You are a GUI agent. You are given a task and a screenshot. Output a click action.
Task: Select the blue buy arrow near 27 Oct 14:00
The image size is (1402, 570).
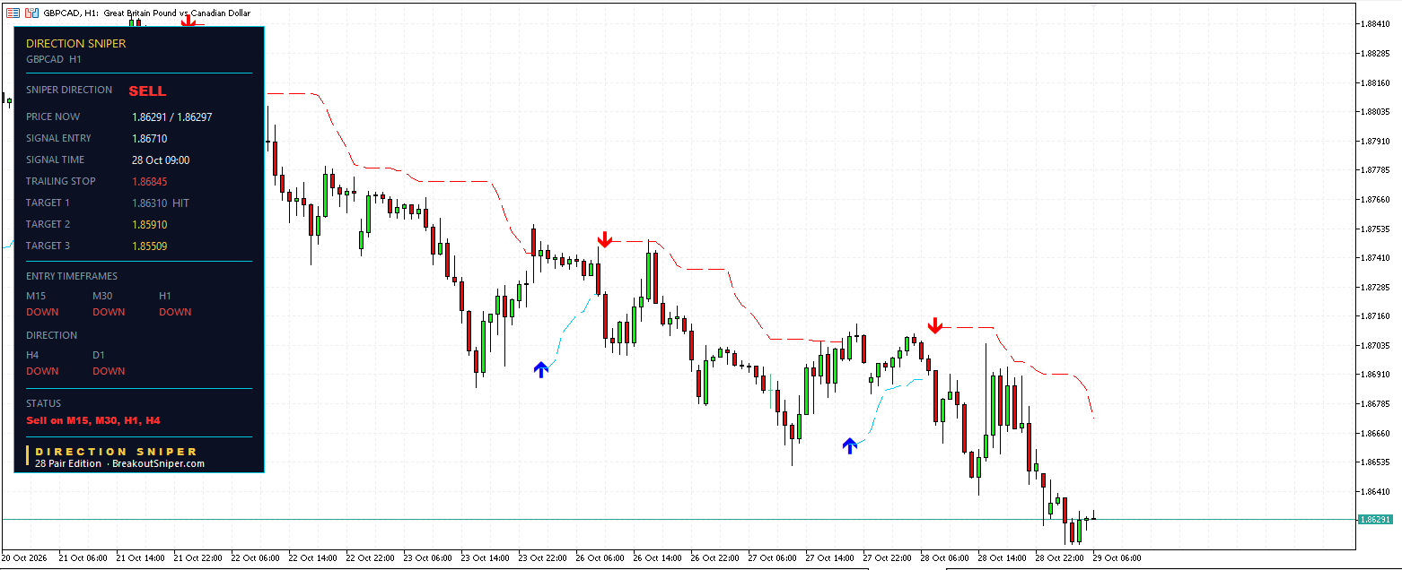point(850,445)
